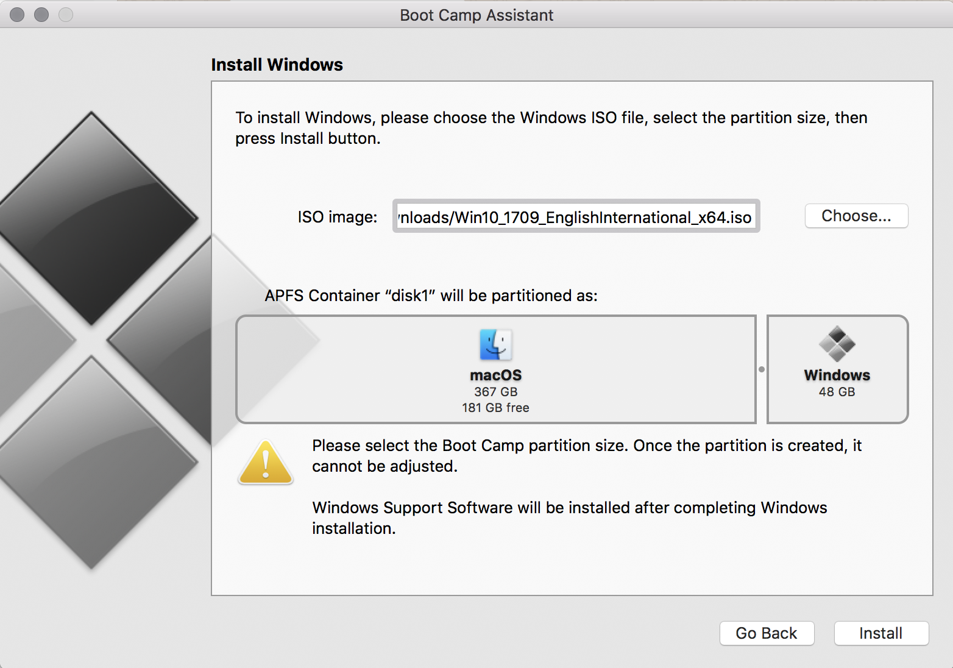Click the "Install Windows" heading

[277, 65]
